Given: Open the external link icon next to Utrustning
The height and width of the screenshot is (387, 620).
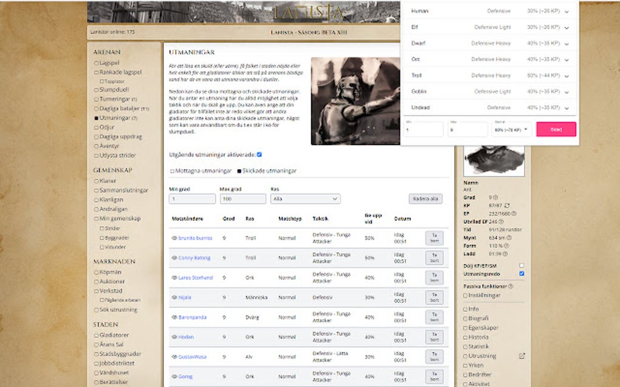Looking at the screenshot, I should tap(523, 356).
